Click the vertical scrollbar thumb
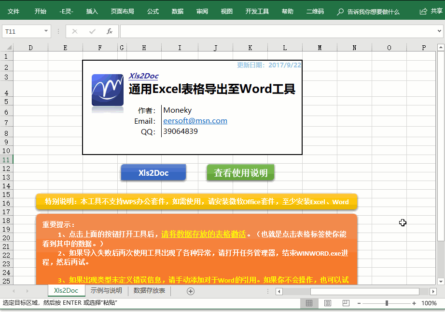 pos(441,147)
